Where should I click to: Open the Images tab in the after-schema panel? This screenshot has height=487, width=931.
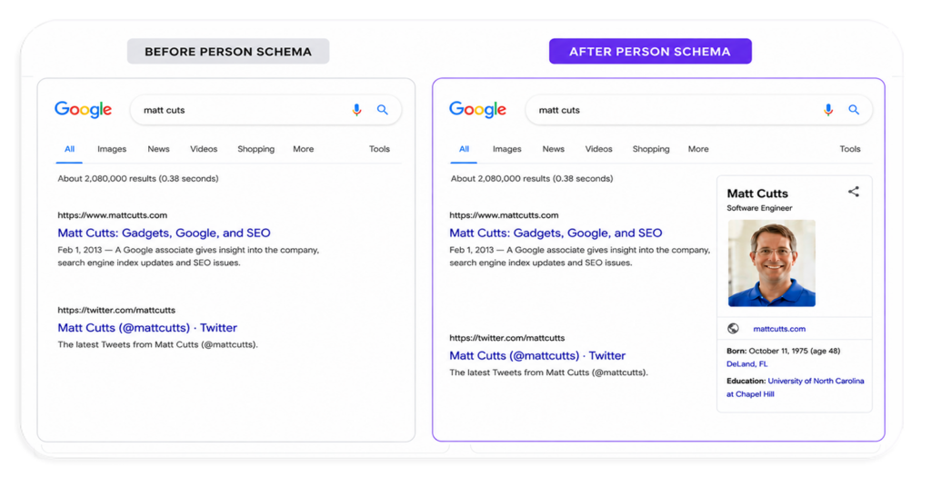pos(507,149)
